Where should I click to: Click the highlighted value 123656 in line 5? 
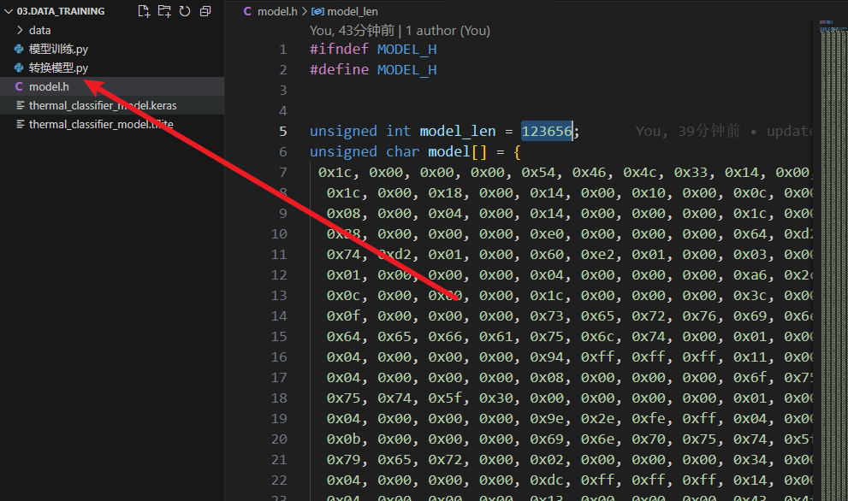pyautogui.click(x=546, y=131)
